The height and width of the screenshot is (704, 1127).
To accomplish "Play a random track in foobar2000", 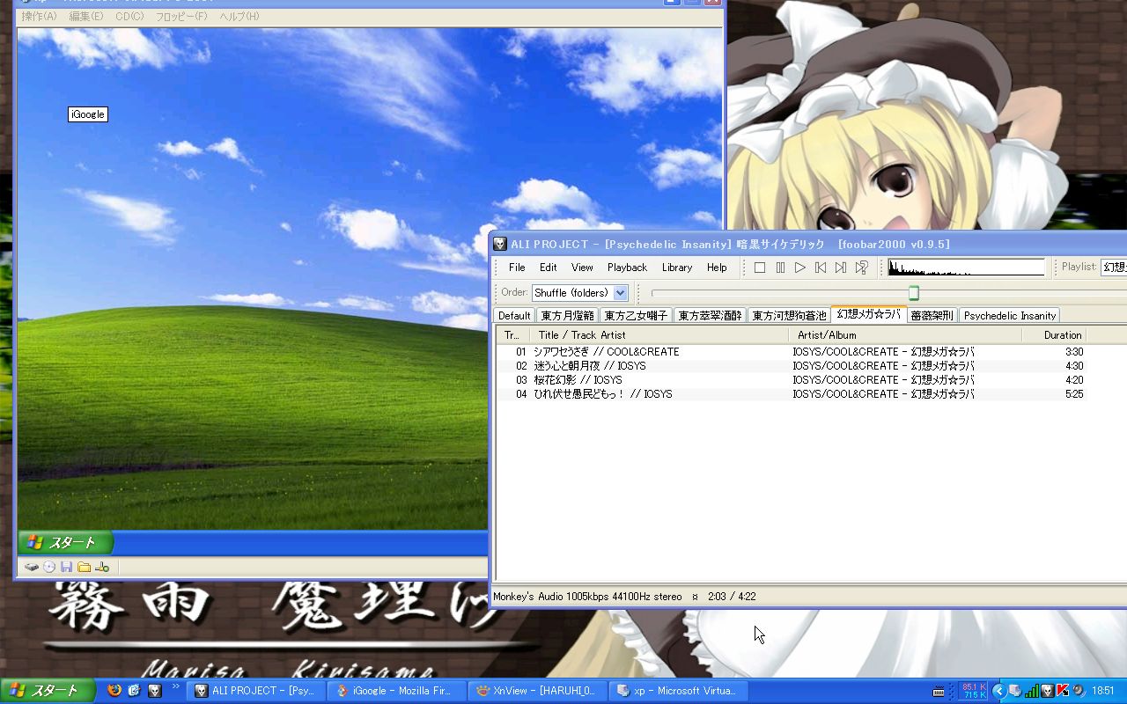I will tap(861, 268).
